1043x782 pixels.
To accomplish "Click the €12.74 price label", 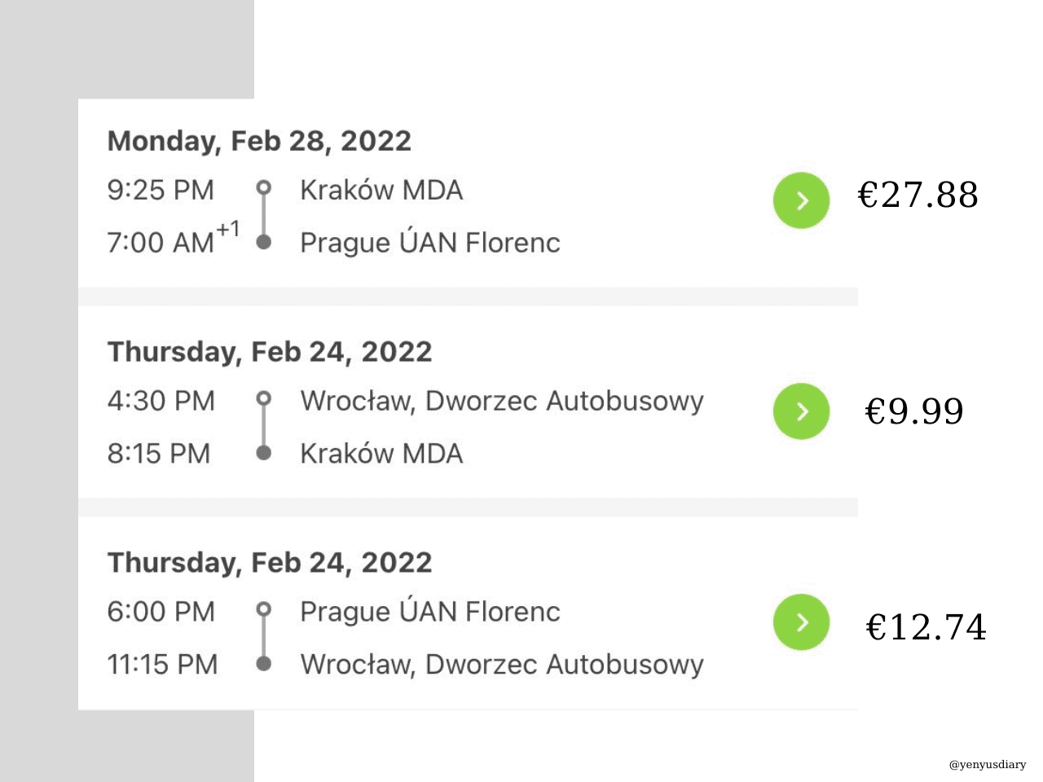I will tap(926, 627).
